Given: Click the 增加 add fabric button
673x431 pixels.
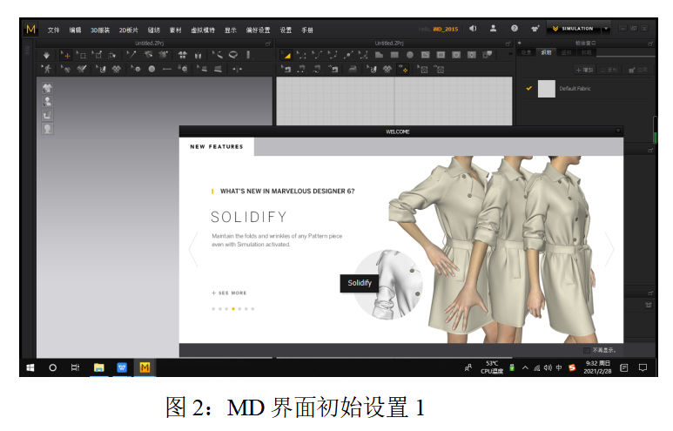Looking at the screenshot, I should point(584,70).
